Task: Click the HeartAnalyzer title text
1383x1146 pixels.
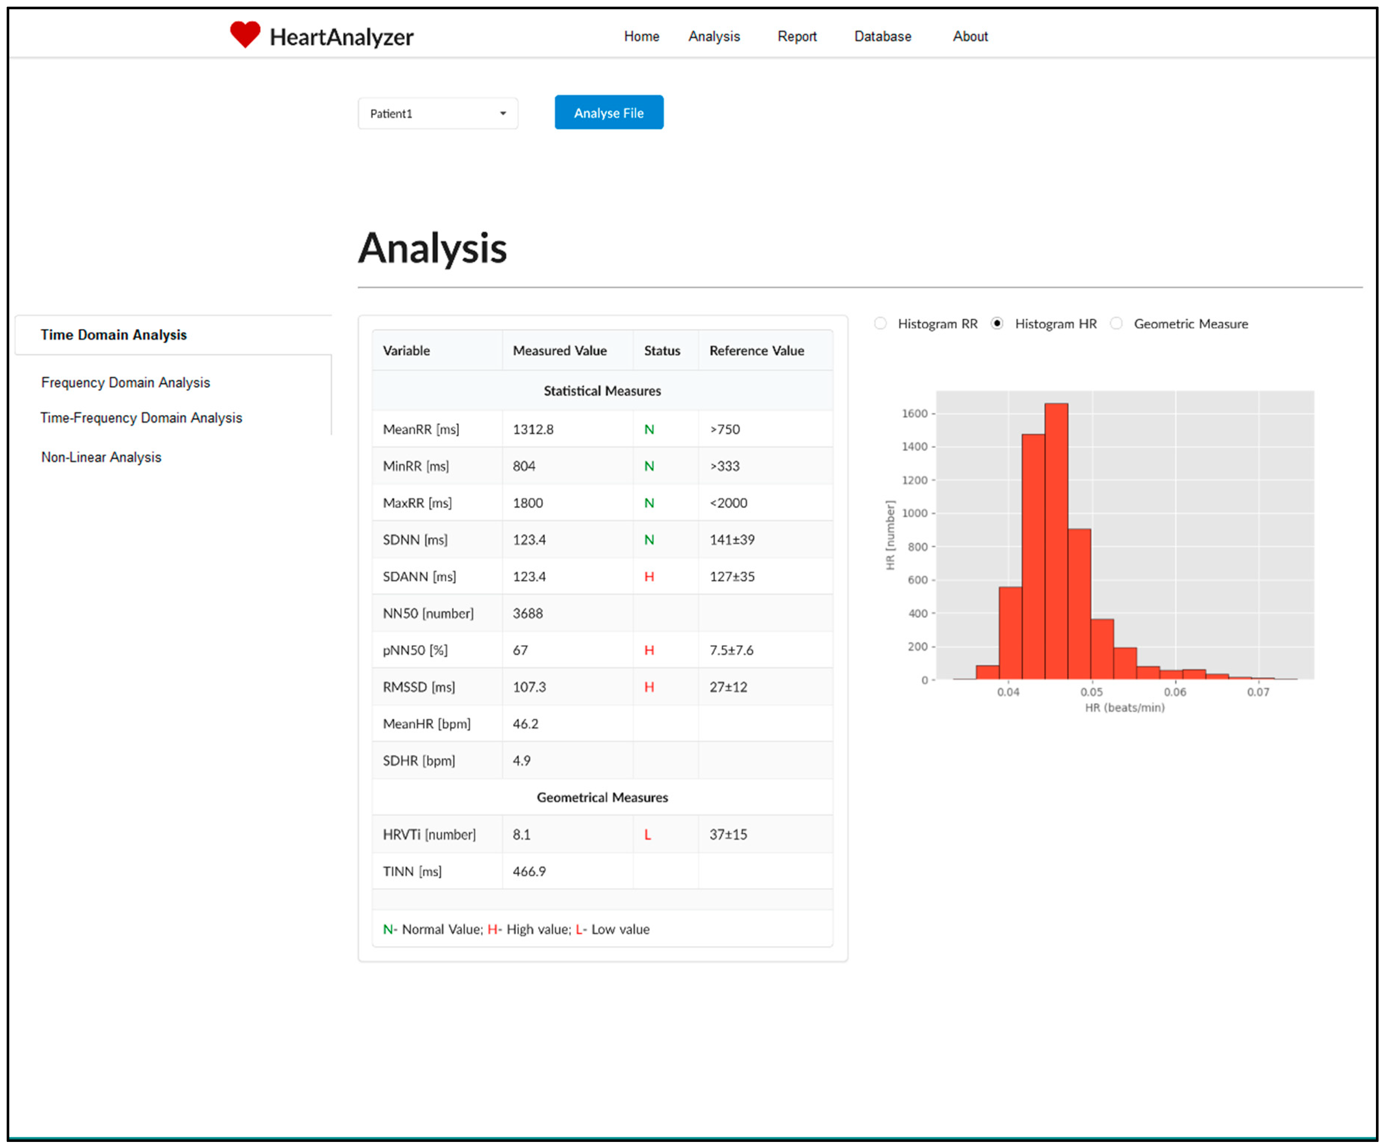Action: tap(341, 37)
